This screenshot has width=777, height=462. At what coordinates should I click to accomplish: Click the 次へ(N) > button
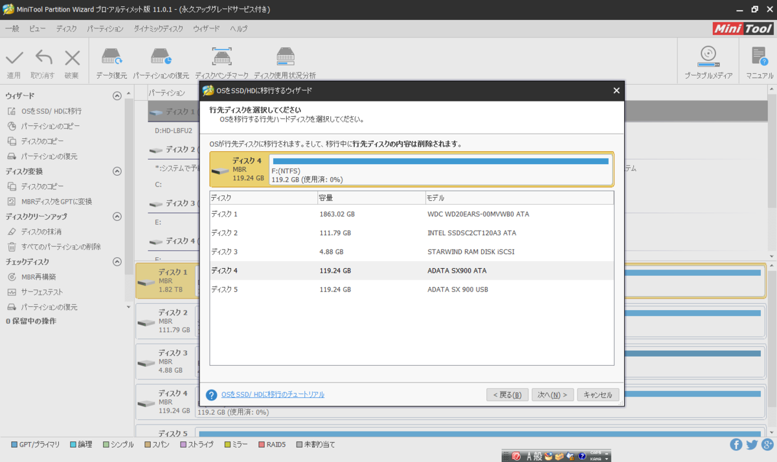(552, 395)
